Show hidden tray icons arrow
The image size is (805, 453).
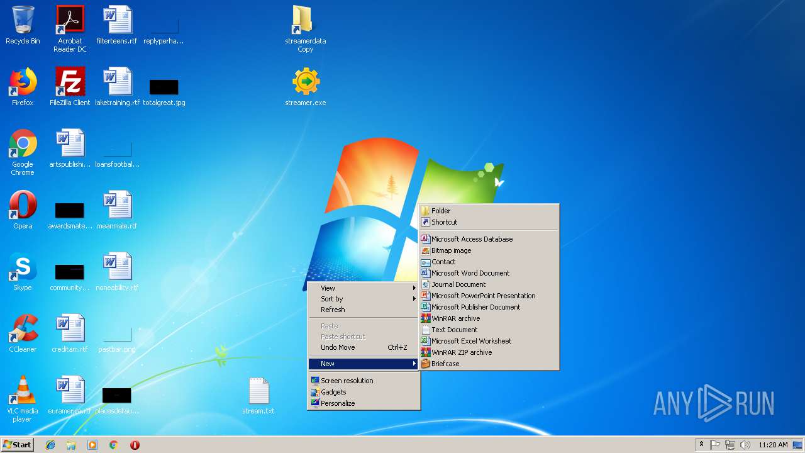click(702, 445)
